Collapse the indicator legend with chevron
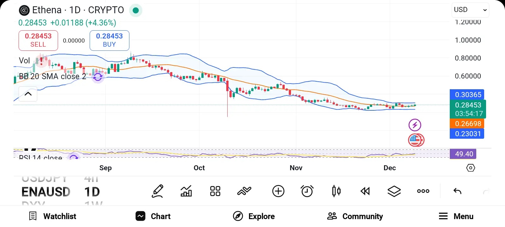The width and height of the screenshot is (505, 227). tap(28, 94)
